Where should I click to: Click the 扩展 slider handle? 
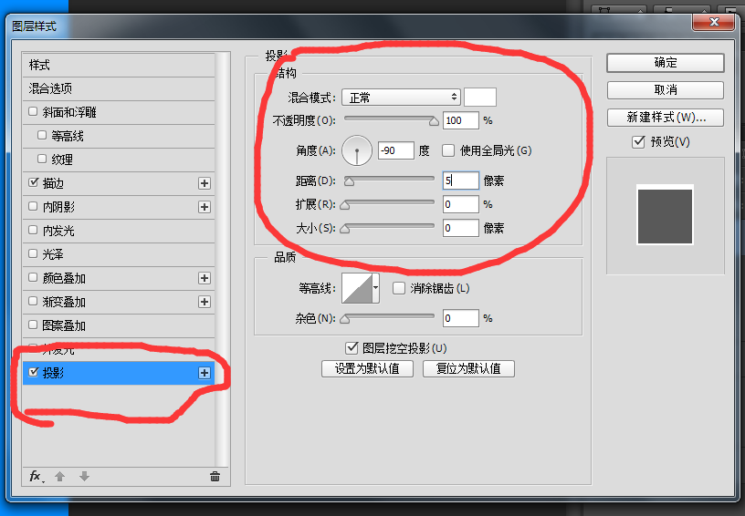(345, 205)
